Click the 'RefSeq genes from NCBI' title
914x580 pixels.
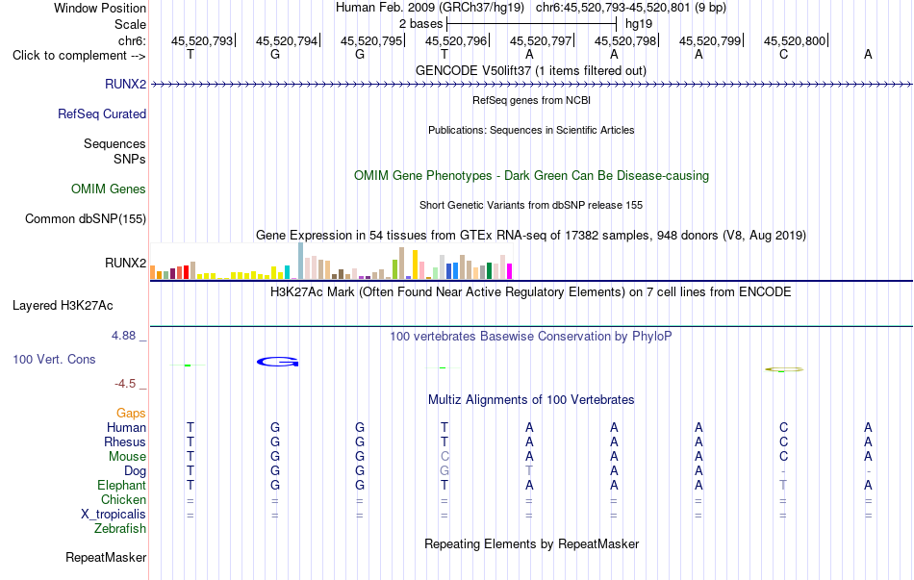coord(532,100)
